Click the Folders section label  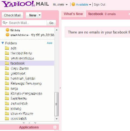point(11,43)
